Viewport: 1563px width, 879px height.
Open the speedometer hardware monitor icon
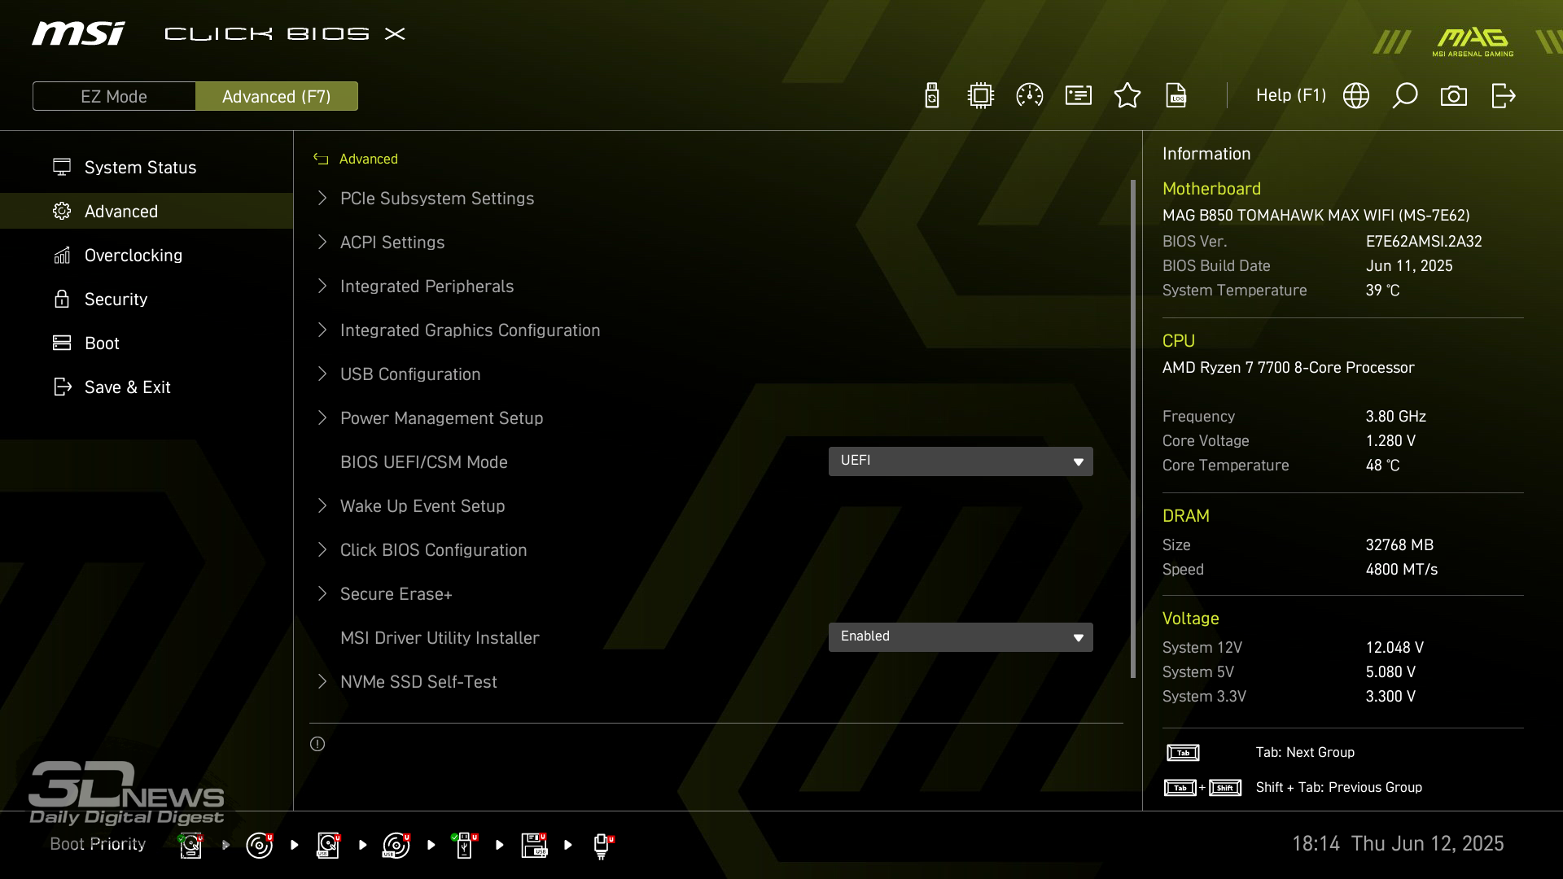pyautogui.click(x=1030, y=96)
